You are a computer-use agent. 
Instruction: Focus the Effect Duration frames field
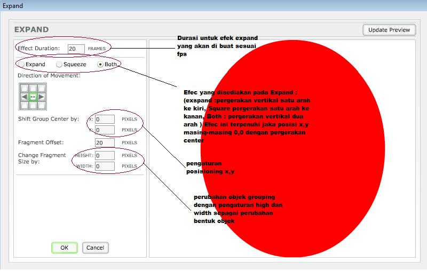76,49
